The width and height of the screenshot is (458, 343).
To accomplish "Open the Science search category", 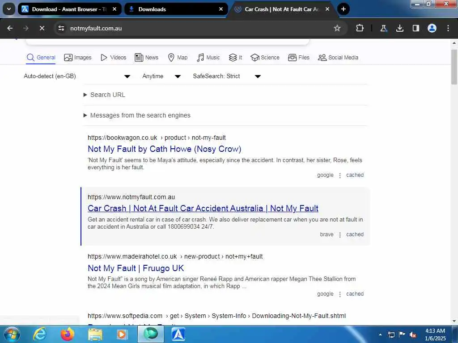I will pyautogui.click(x=265, y=58).
